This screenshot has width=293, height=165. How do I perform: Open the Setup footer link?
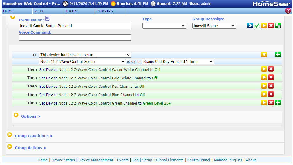pos(147,160)
